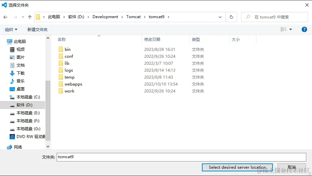Cancel the dialog with 取消
Screen dimensions: 312x176
click(292, 167)
